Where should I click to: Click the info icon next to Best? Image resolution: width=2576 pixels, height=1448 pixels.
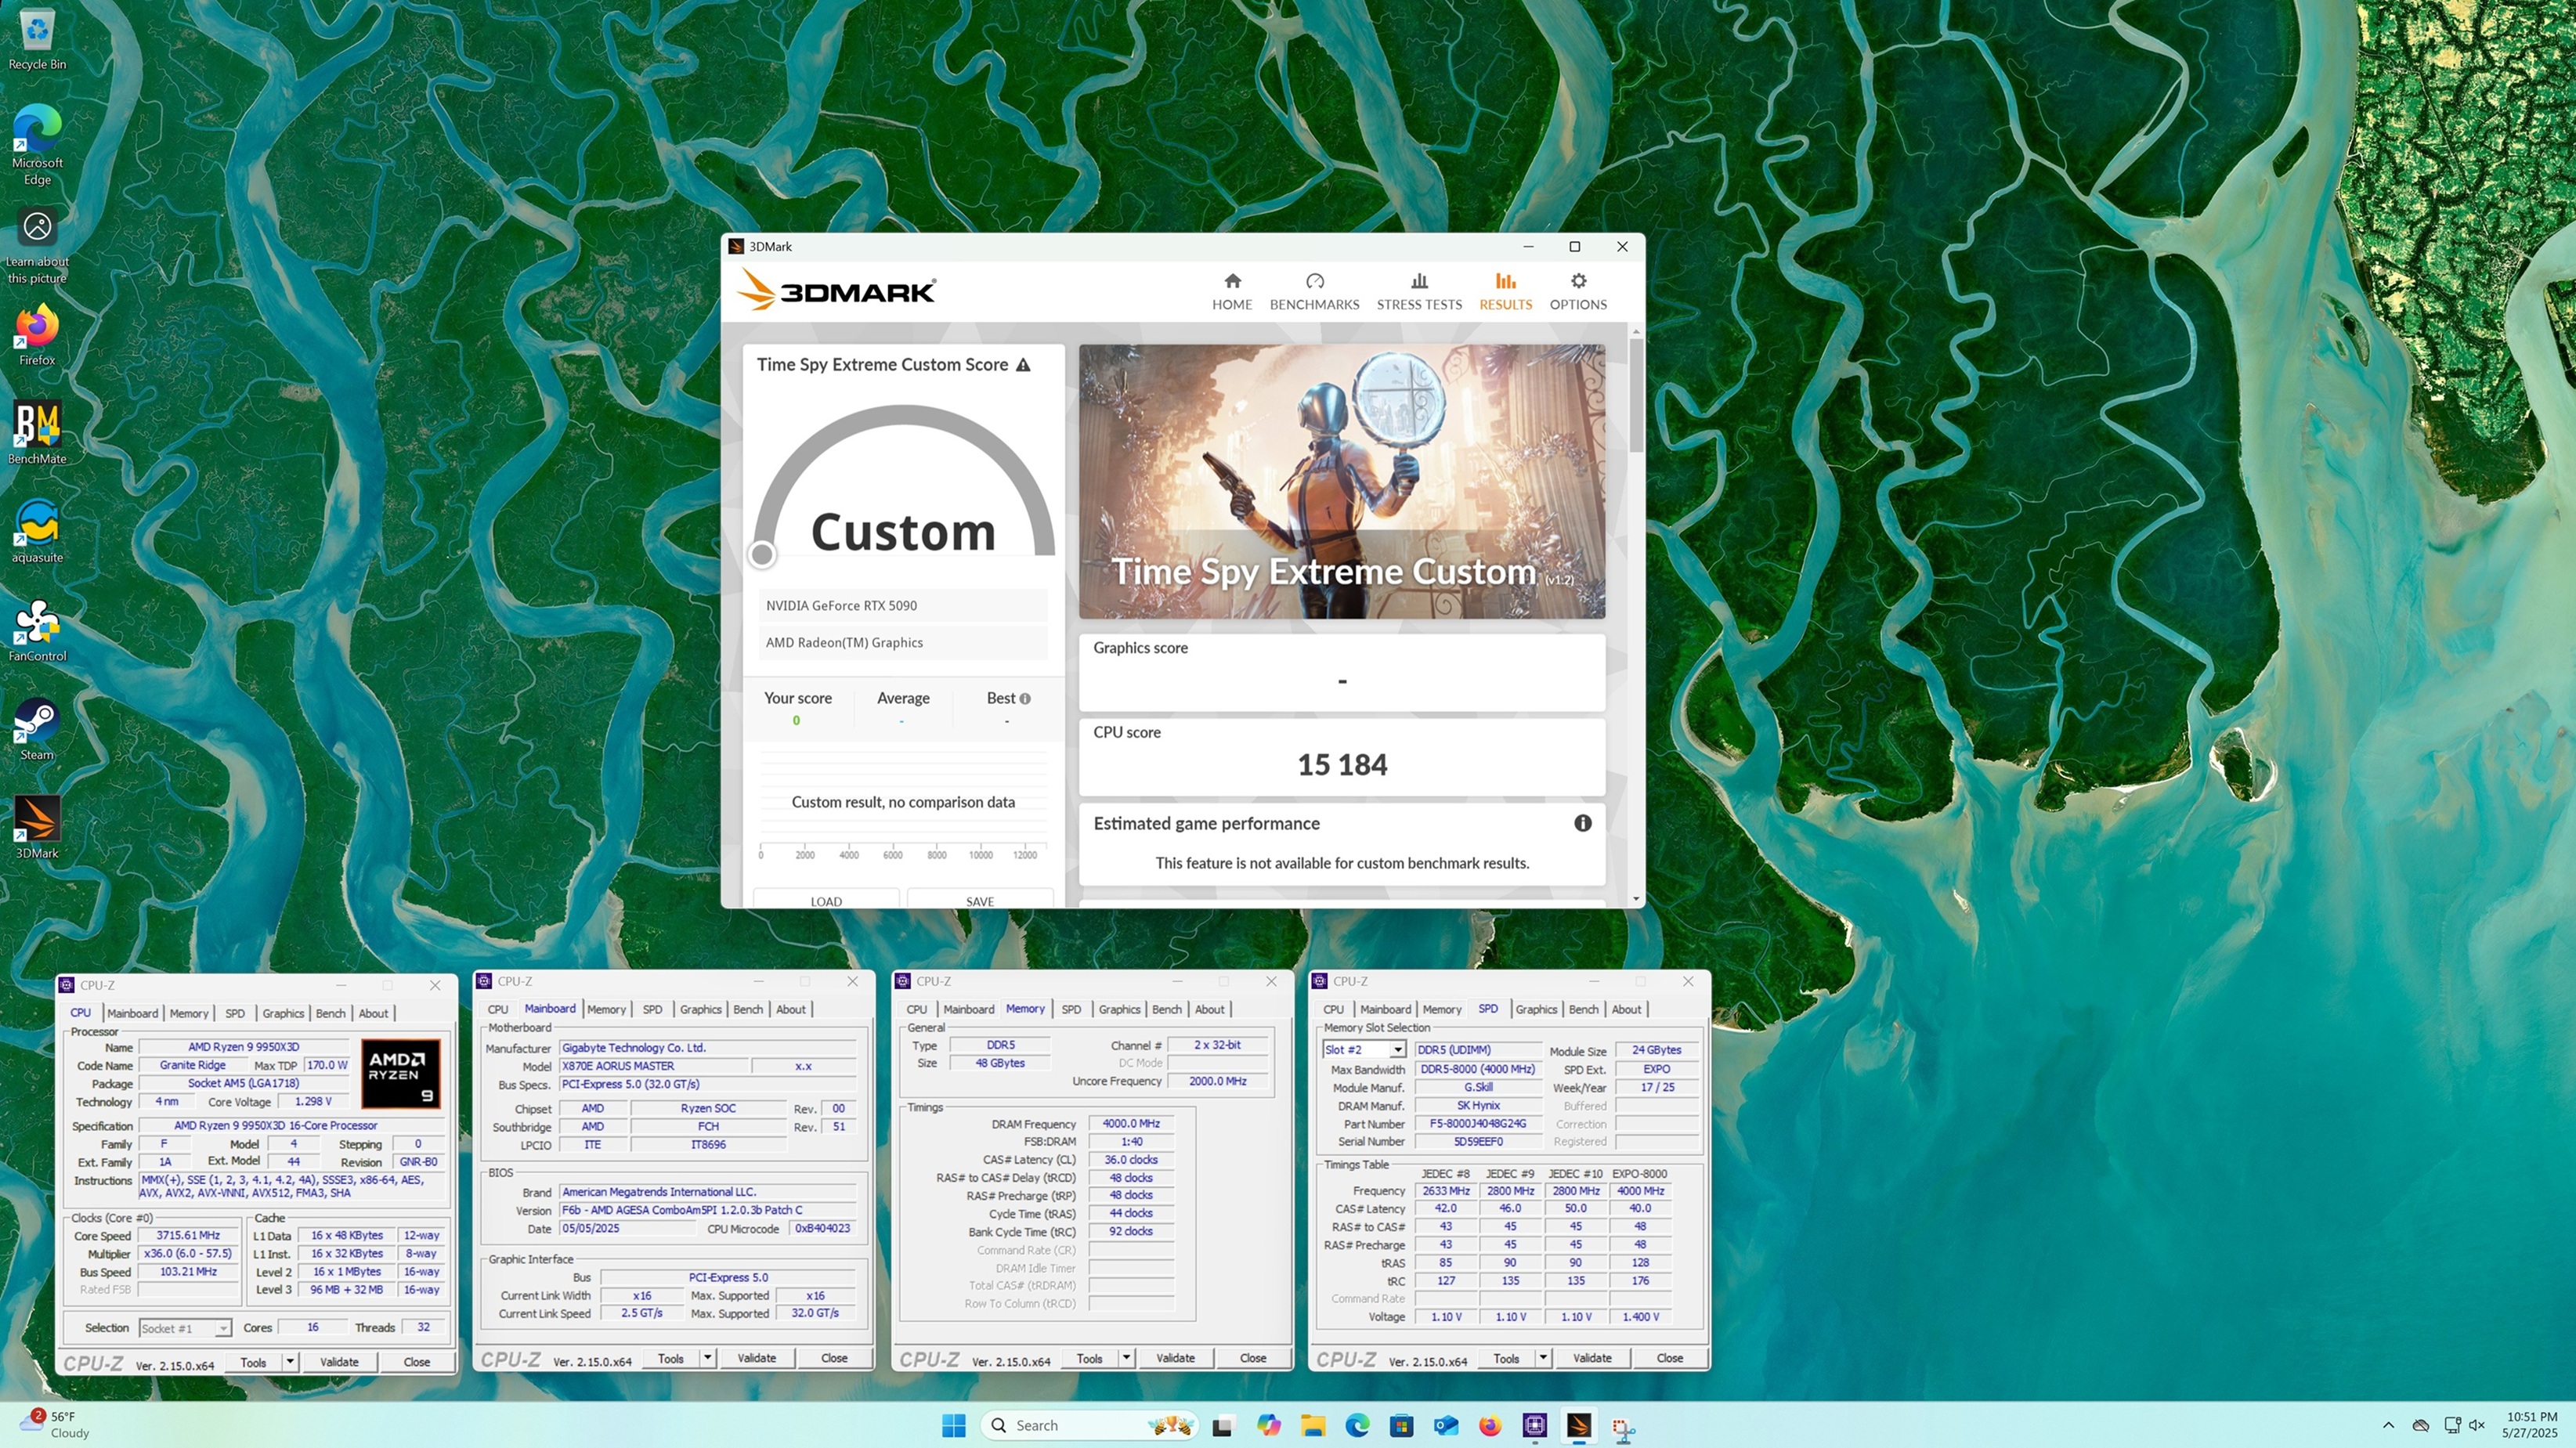tap(1025, 699)
